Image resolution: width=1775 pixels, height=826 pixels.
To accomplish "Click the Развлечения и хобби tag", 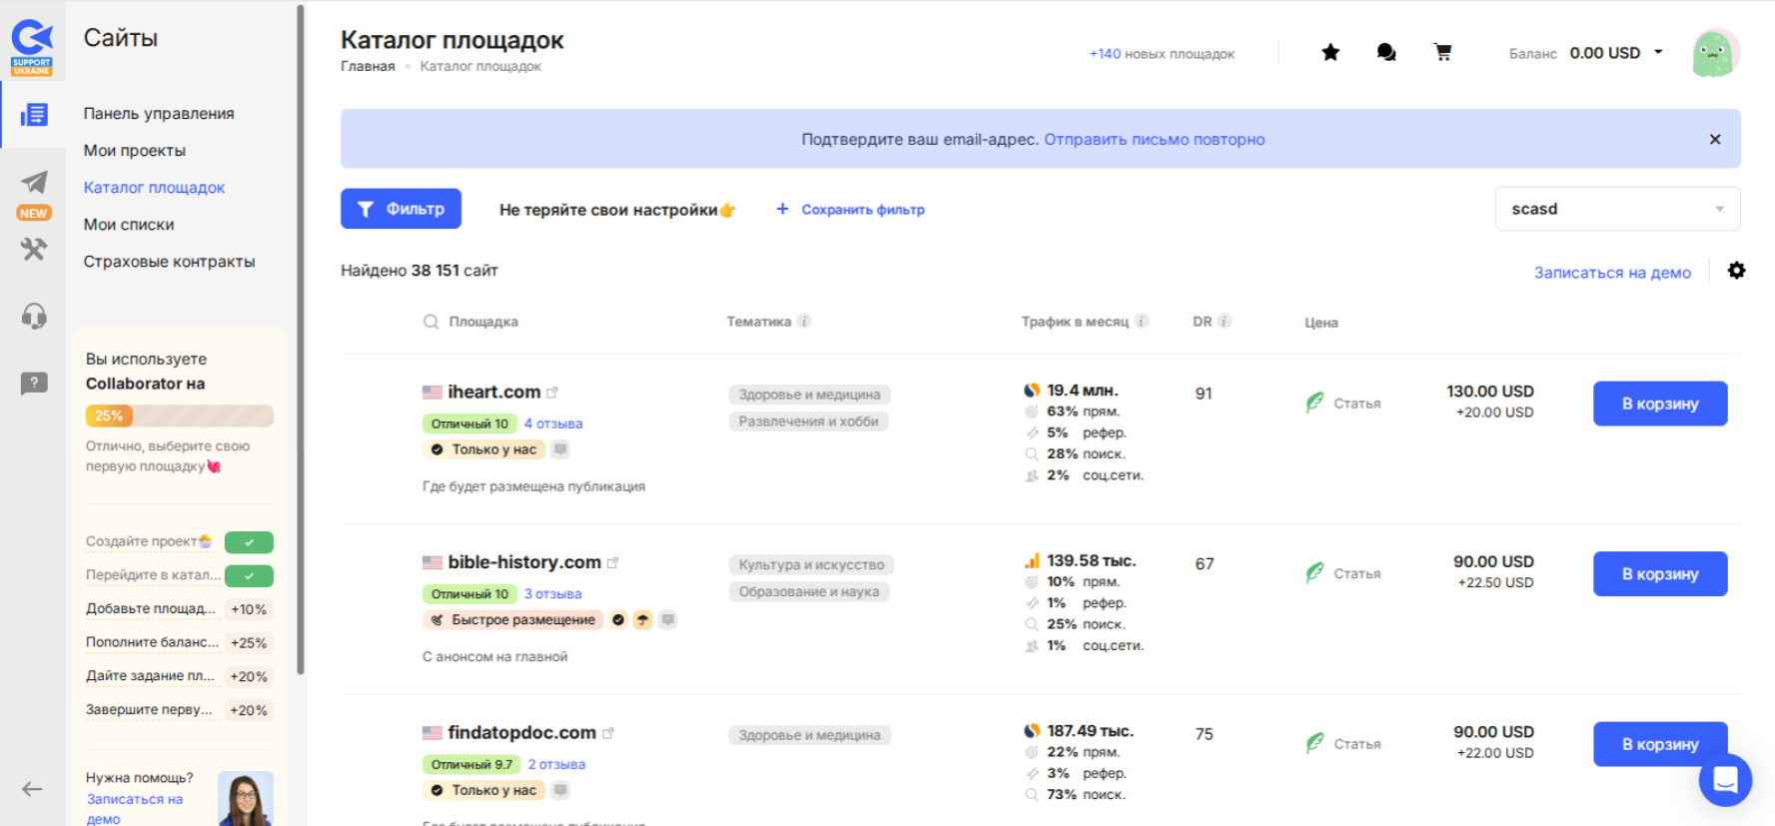I will (809, 421).
